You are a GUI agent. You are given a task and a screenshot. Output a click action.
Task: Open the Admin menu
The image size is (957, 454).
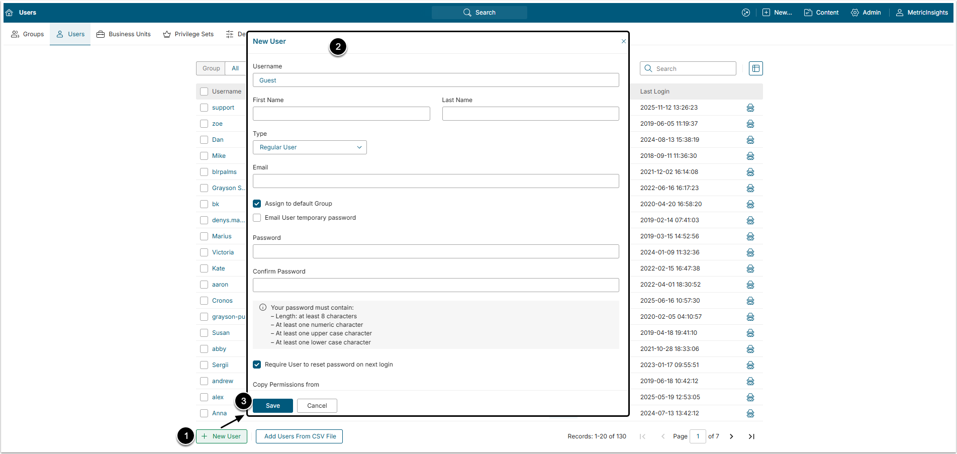[866, 13]
